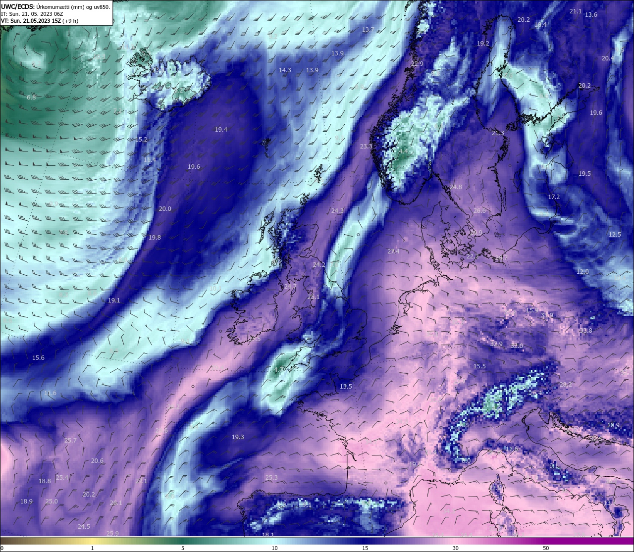
Task: Click the map value '15.6'
Action: pos(38,357)
